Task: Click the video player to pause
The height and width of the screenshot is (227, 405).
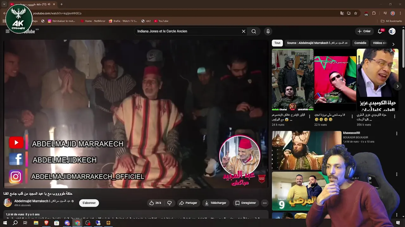Action: (x=136, y=113)
